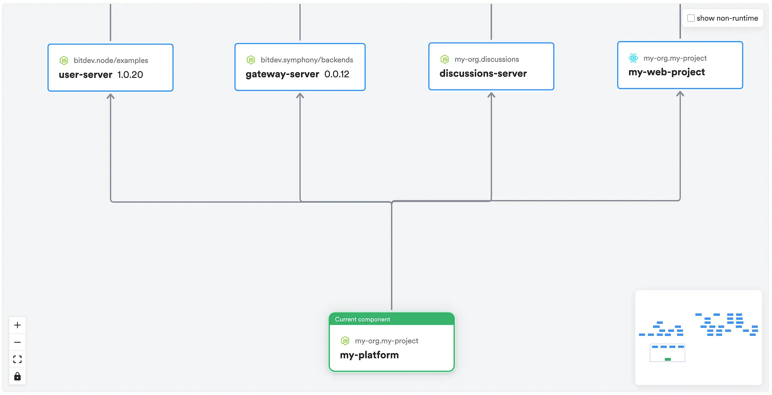The image size is (772, 395).
Task: Click the green current node in minimap
Action: click(668, 359)
